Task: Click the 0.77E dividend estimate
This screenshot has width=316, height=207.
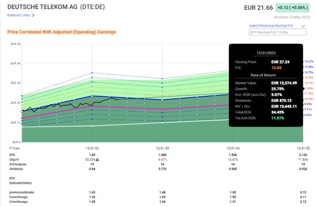Action: point(162,168)
